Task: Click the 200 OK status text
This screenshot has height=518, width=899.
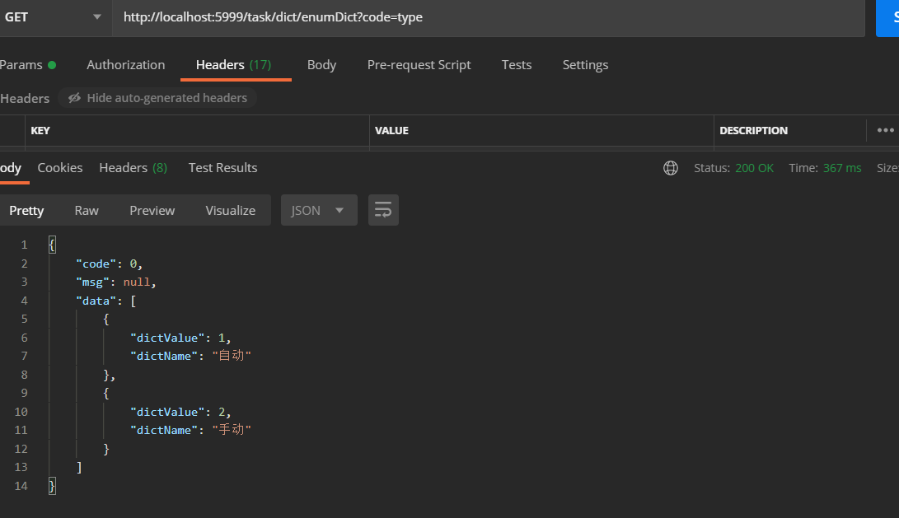Action: tap(755, 168)
